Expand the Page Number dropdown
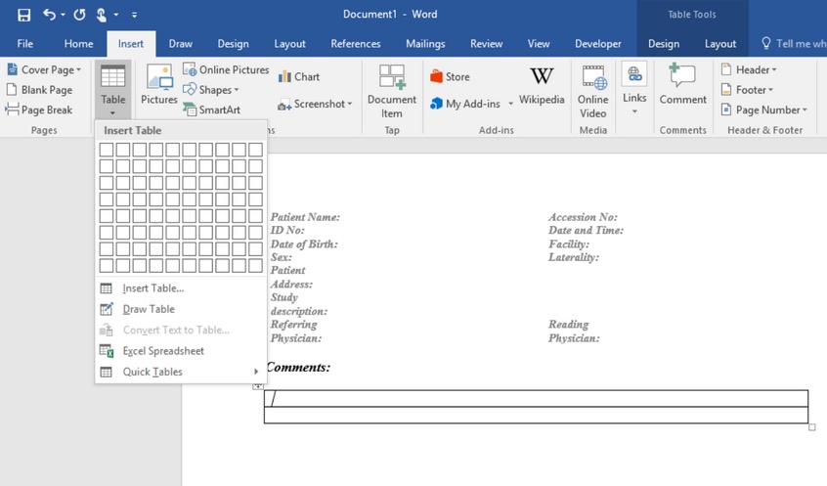Viewport: 827px width, 486px height. 764,110
